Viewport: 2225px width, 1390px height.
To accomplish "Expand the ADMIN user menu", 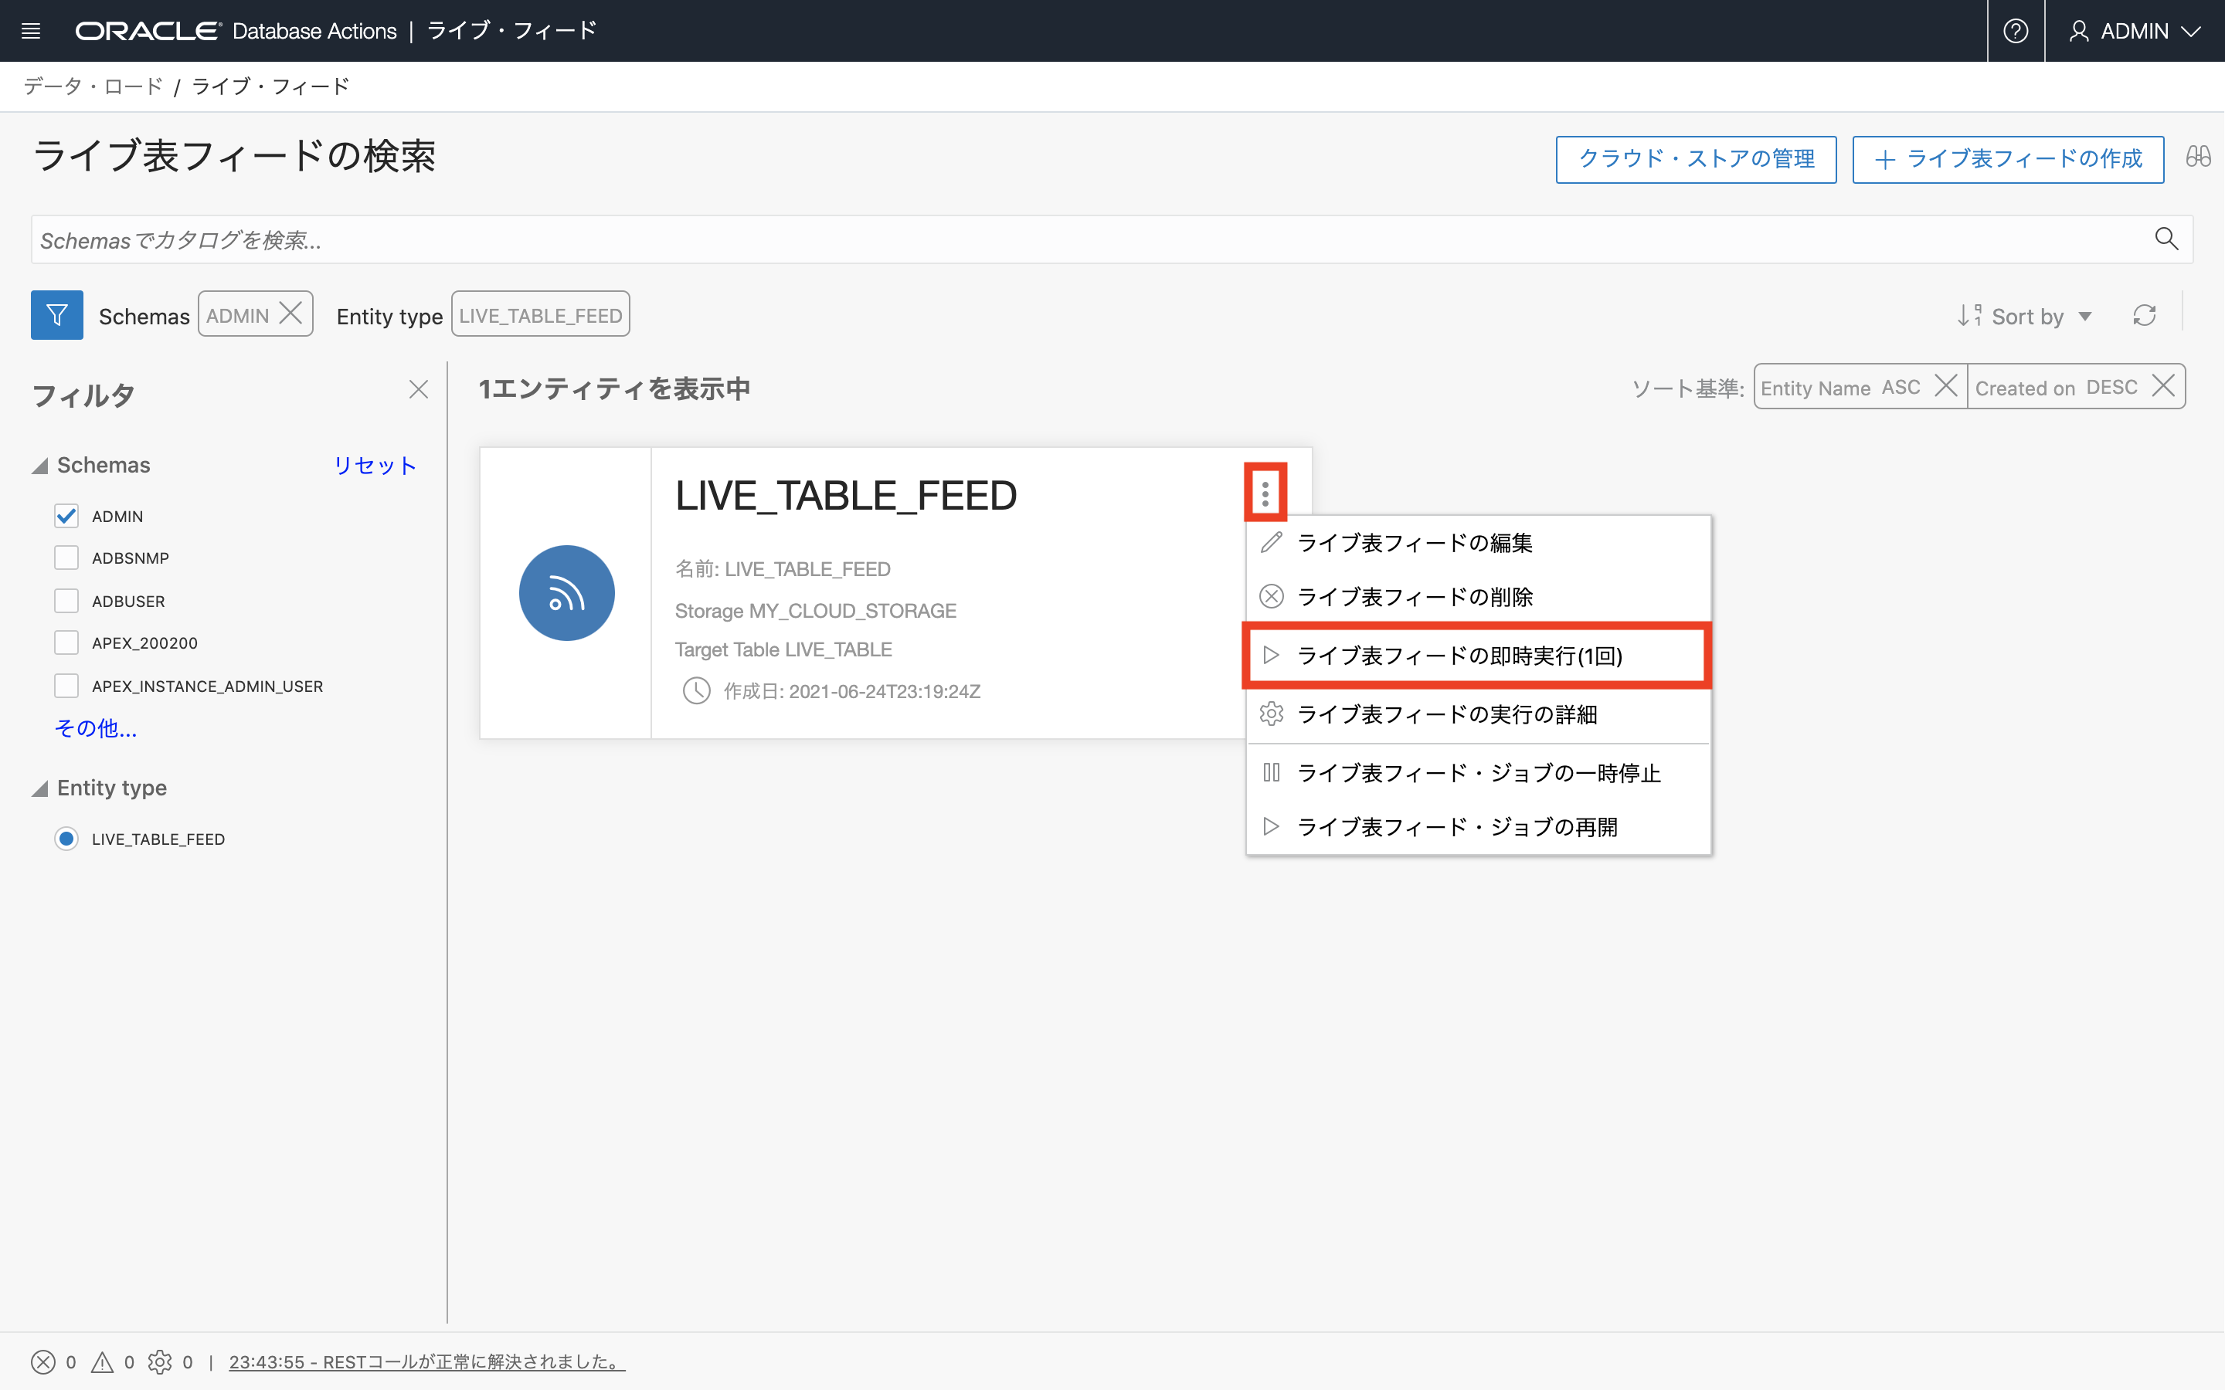I will [x=2133, y=30].
